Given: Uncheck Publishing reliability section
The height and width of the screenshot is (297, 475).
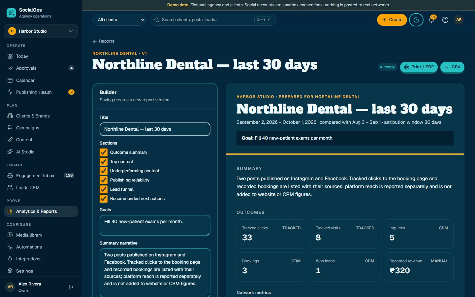Looking at the screenshot, I should [104, 180].
